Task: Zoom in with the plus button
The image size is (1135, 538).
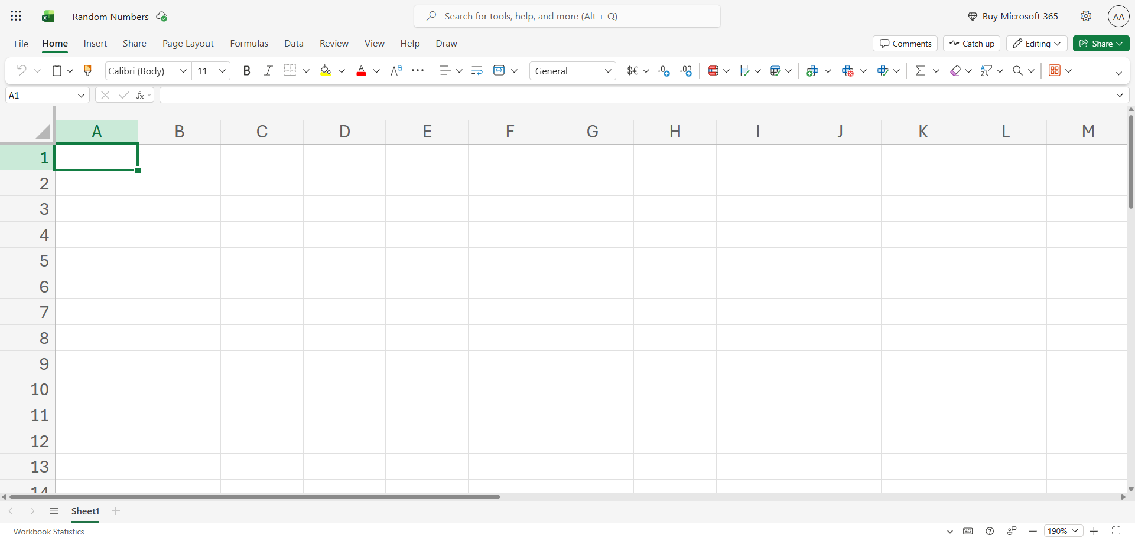Action: coord(1094,531)
